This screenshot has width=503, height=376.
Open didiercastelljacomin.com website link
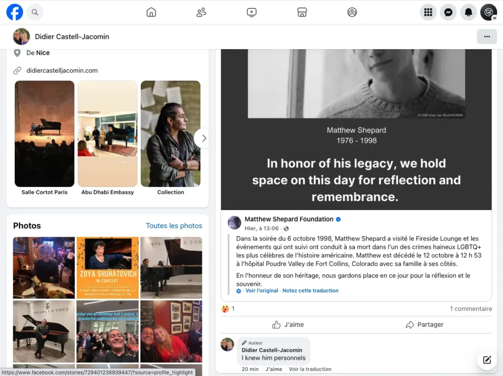click(62, 71)
